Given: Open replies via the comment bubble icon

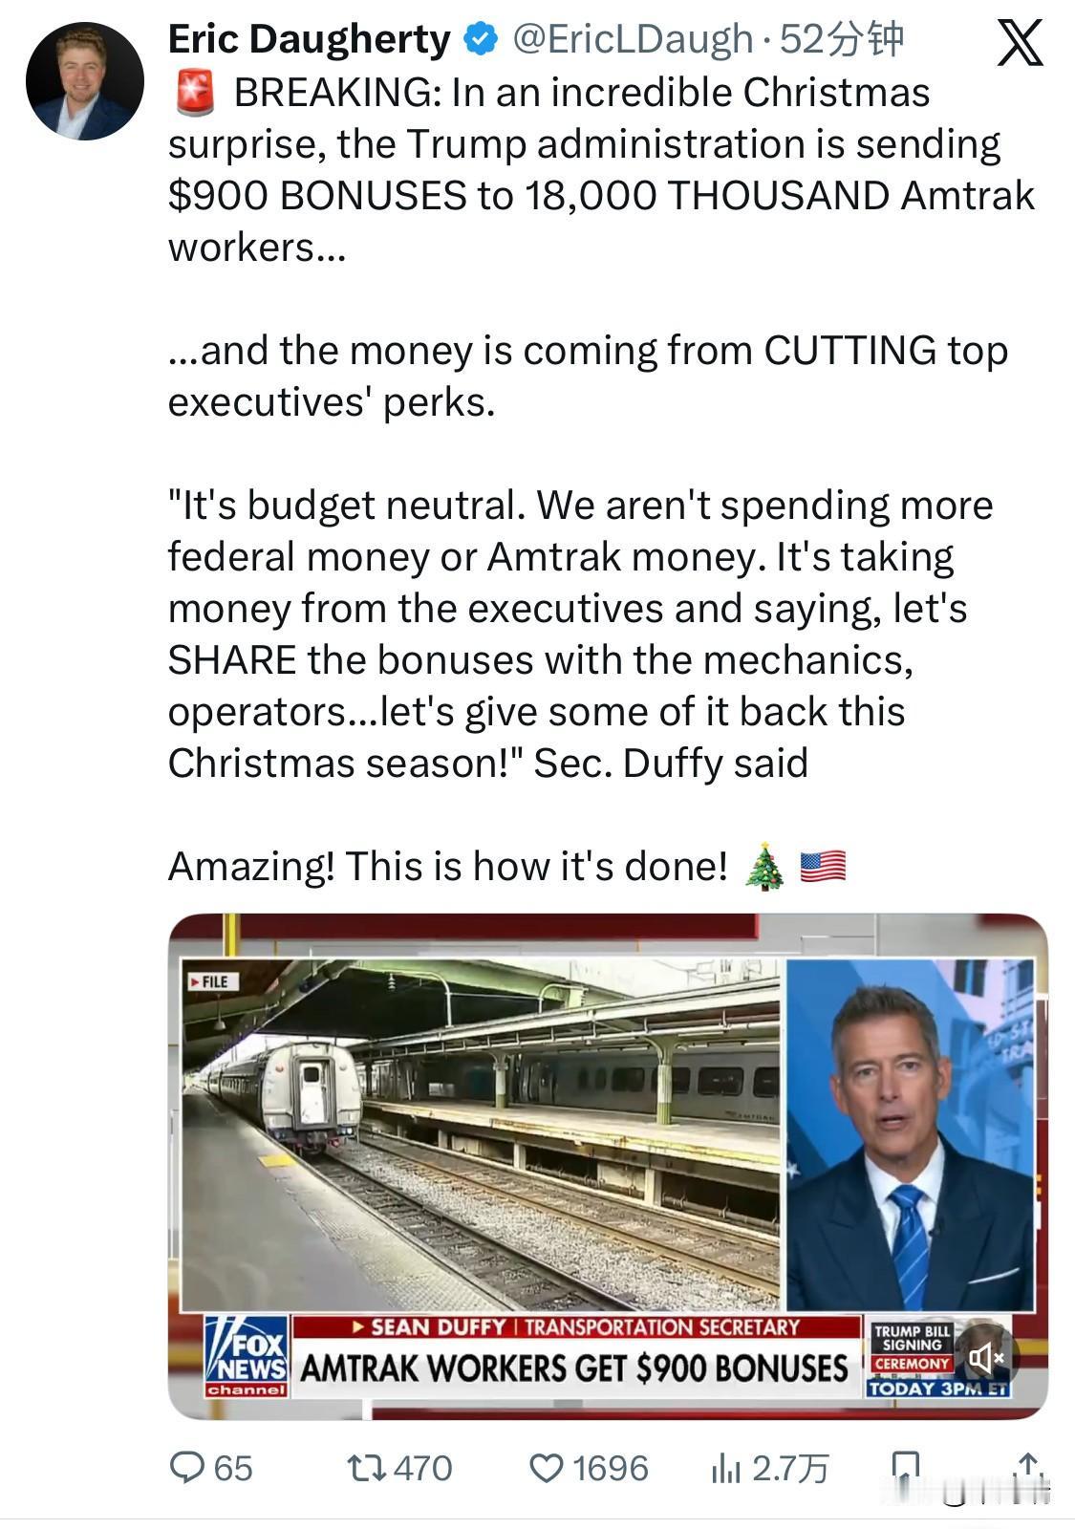Looking at the screenshot, I should pyautogui.click(x=187, y=1467).
